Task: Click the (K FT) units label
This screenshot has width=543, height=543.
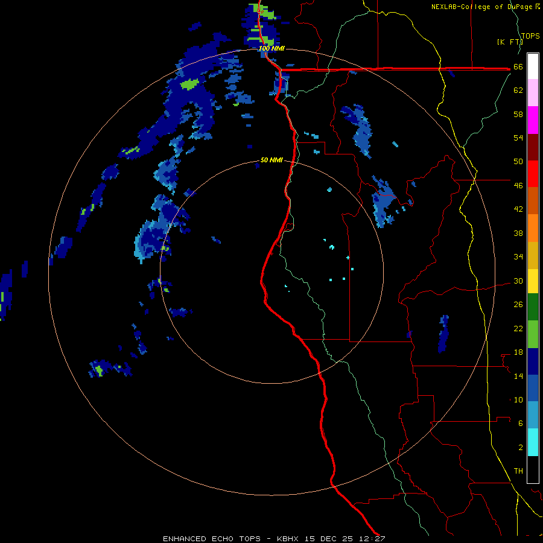Action: click(x=510, y=42)
